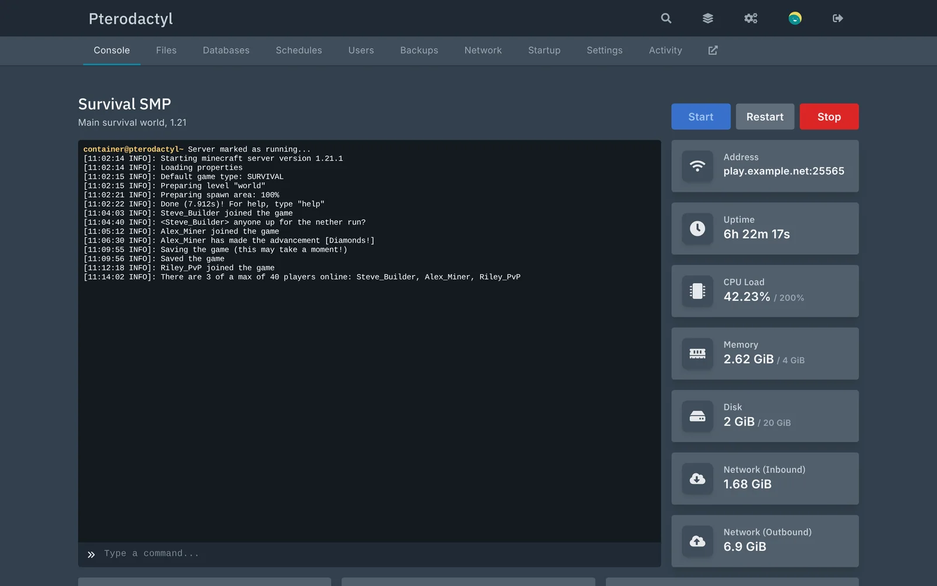This screenshot has width=937, height=586.
Task: Open the Backups tab
Action: [x=419, y=50]
